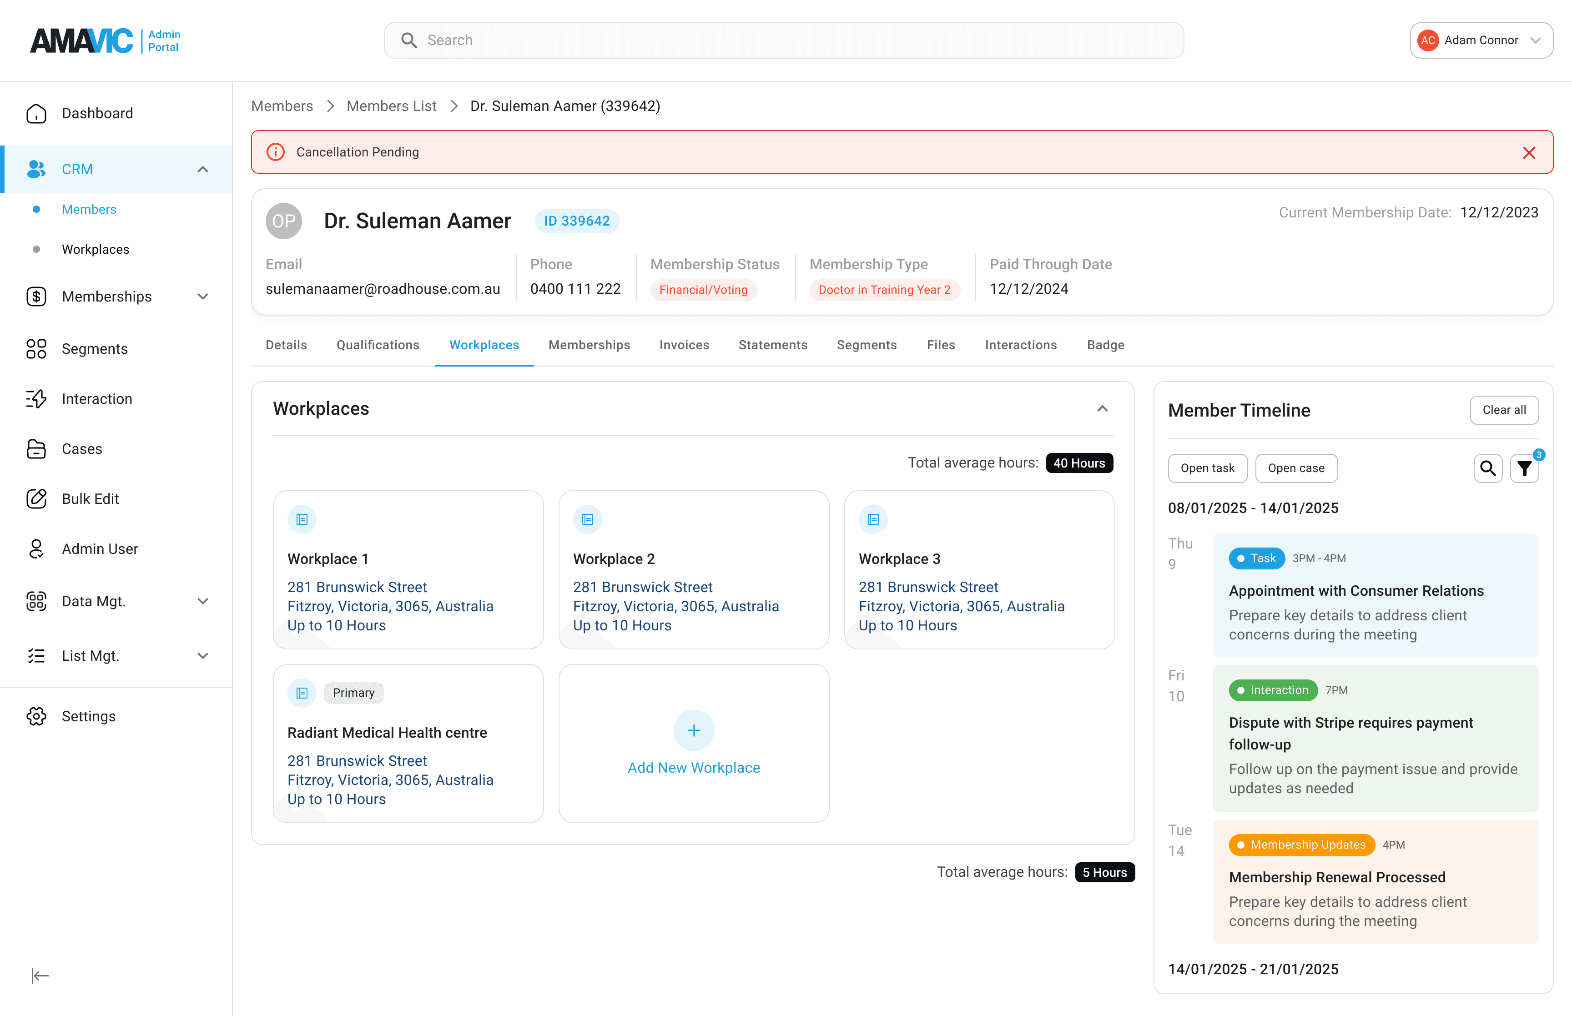This screenshot has width=1572, height=1016.
Task: Dismiss the Cancellation Pending alert
Action: (x=1528, y=152)
